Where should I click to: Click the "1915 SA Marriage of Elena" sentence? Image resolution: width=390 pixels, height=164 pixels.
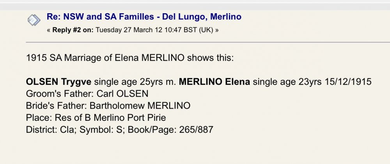click(130, 58)
